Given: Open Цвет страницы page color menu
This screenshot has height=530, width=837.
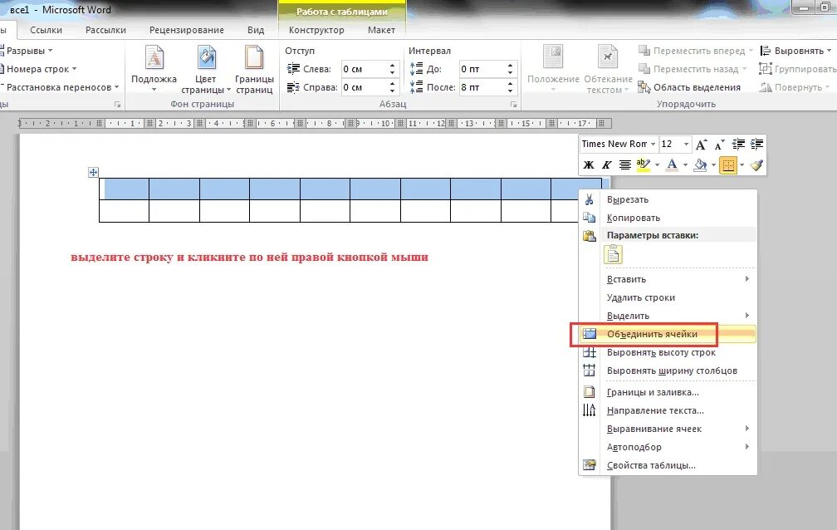Looking at the screenshot, I should pos(206,70).
